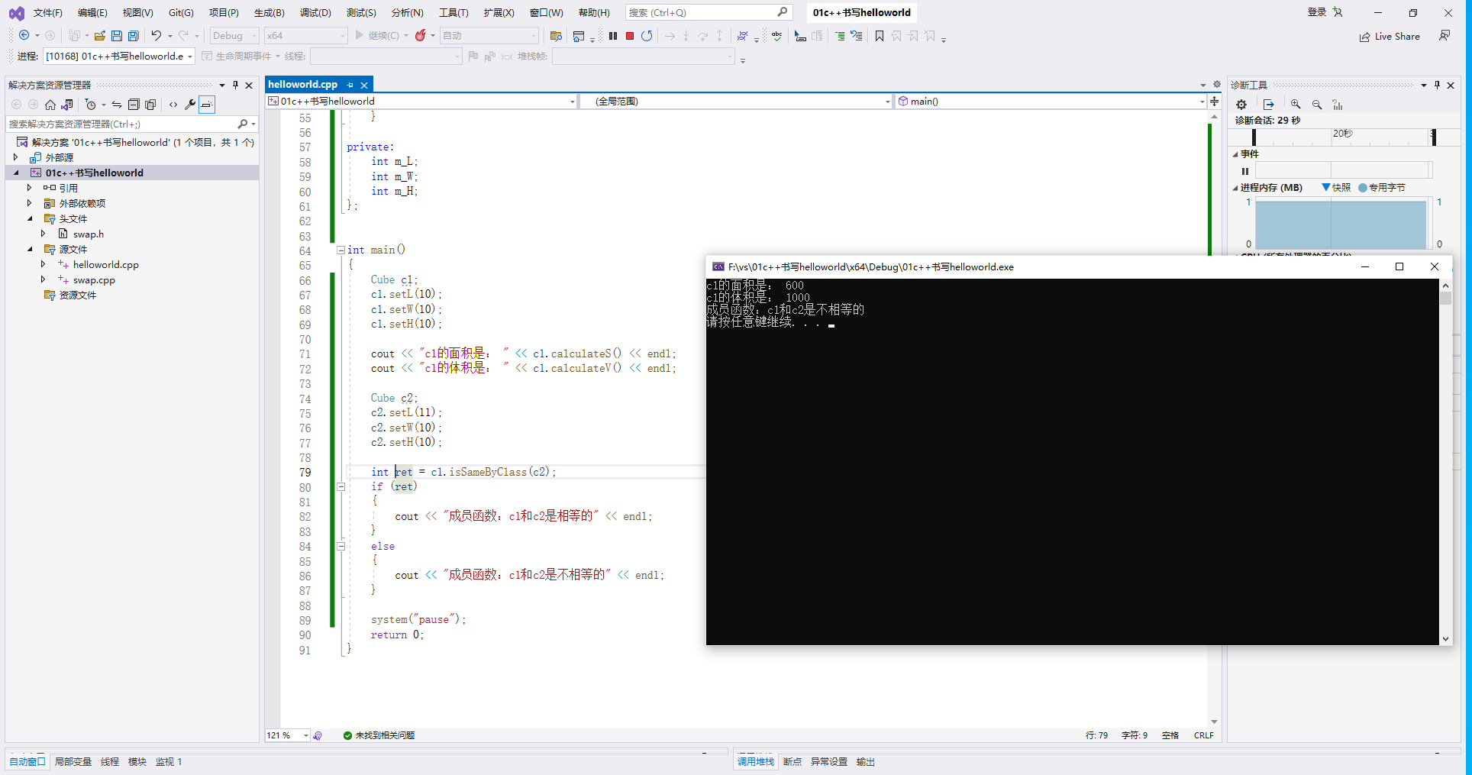Click Diagnostic Tools output export icon
Viewport: 1472px width, 775px height.
(x=1269, y=105)
